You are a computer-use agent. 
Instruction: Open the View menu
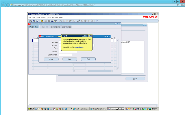point(38,17)
